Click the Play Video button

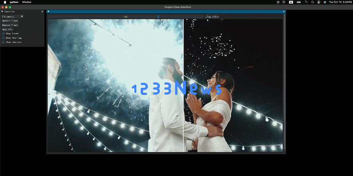(x=212, y=17)
